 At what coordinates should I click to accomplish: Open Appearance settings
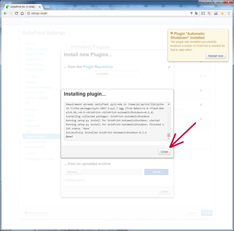coord(33,126)
